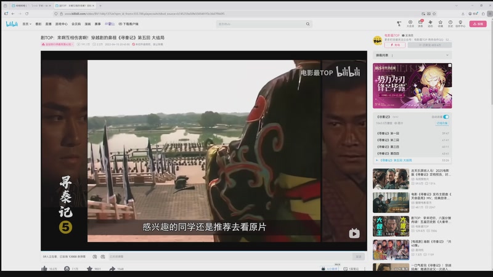This screenshot has width=493, height=277.
Task: Open the browser extensions icon
Action: [483, 14]
